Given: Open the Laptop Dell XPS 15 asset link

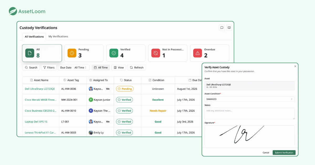Looking at the screenshot, I should pyautogui.click(x=36, y=122).
